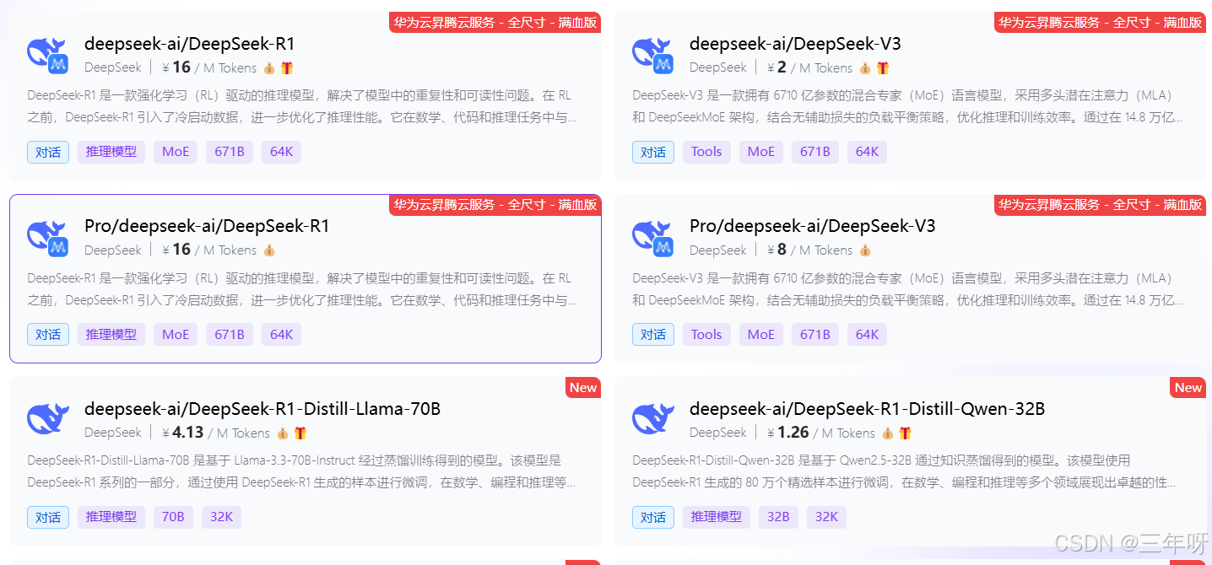
Task: Click DeepSeek vendor label on Pro/deepseek-ai/DeepSeek-V3 card
Action: click(x=718, y=250)
